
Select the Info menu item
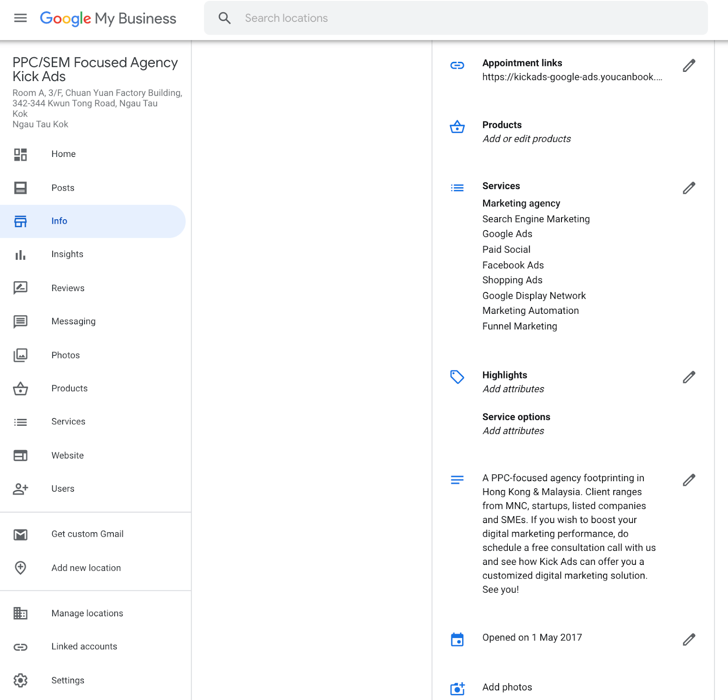tap(93, 221)
